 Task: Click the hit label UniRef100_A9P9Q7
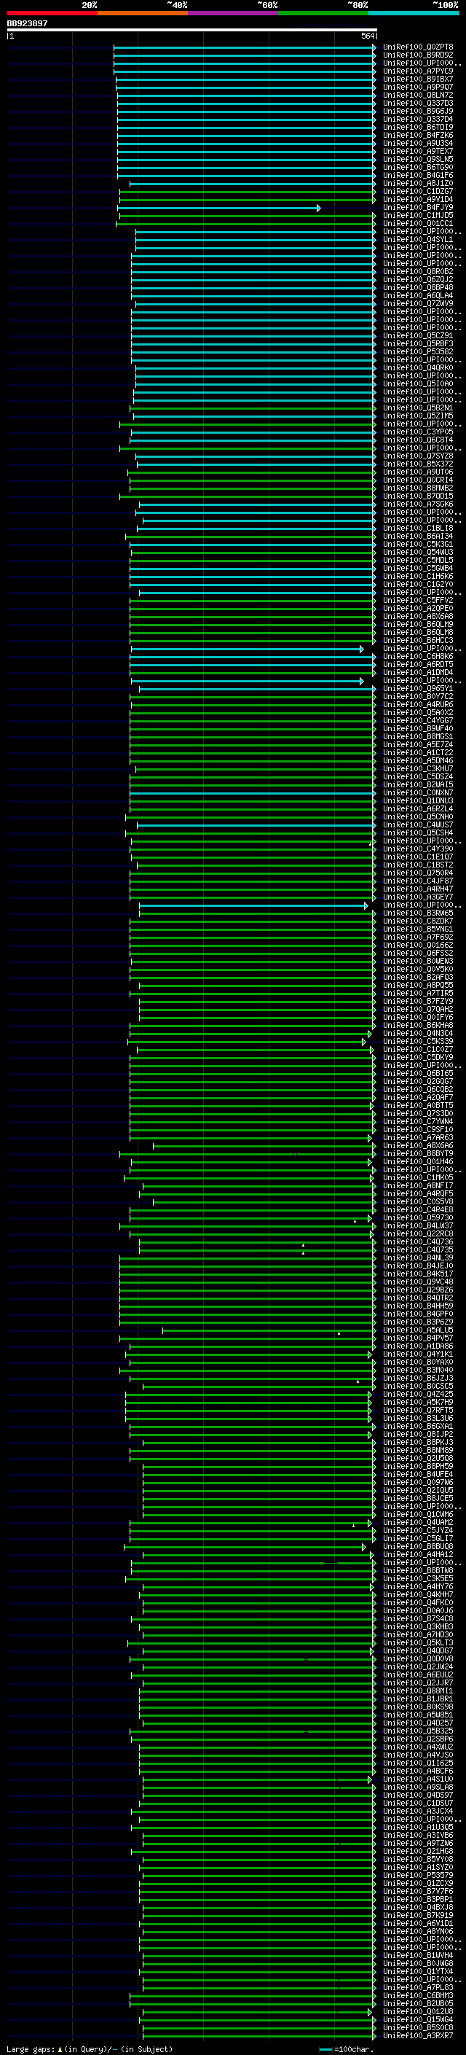[x=418, y=87]
